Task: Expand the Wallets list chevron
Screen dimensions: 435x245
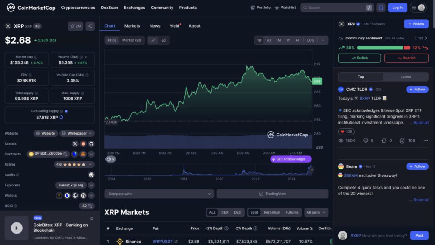Action: (91, 195)
